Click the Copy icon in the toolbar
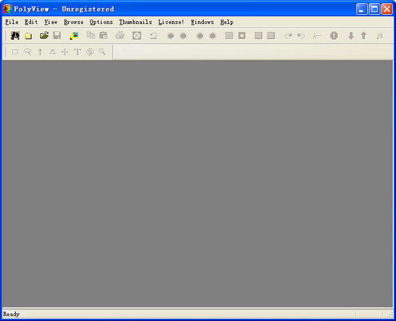Screen dimensions: 396x321 click(x=91, y=35)
